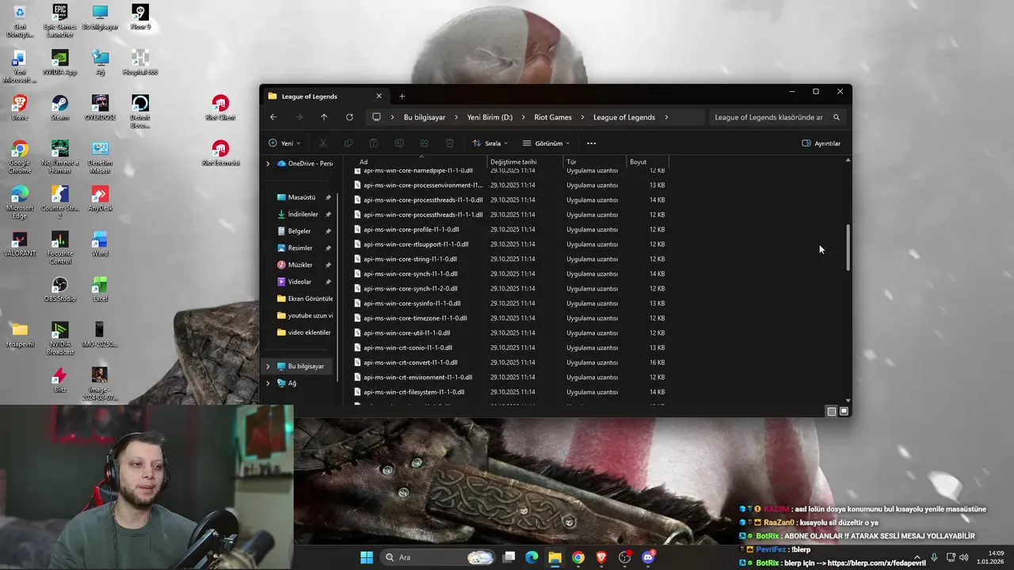Select the Counter-Strike 2 desktop shortcut

59,202
